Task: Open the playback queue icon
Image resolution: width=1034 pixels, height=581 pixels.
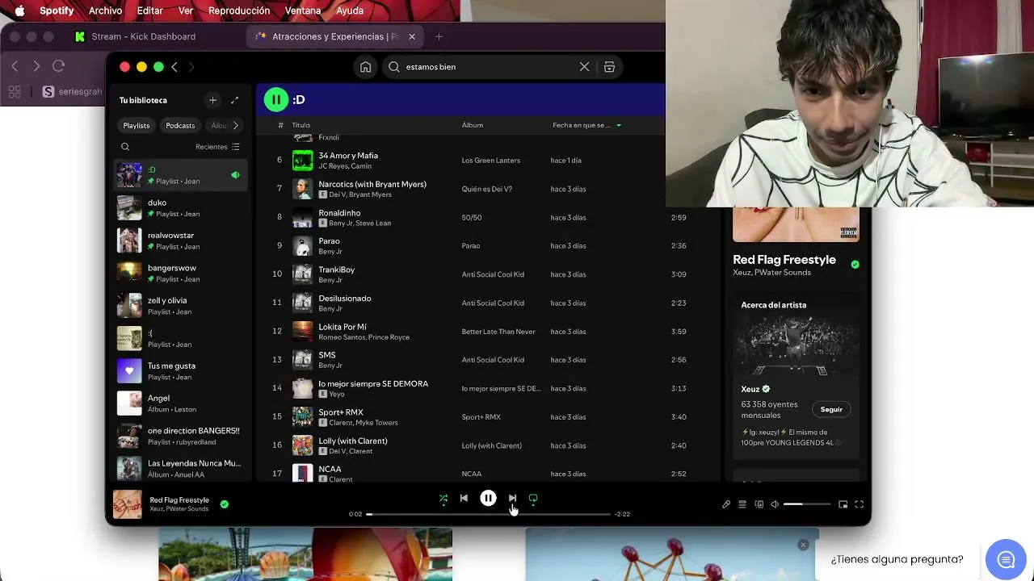Action: tap(742, 504)
